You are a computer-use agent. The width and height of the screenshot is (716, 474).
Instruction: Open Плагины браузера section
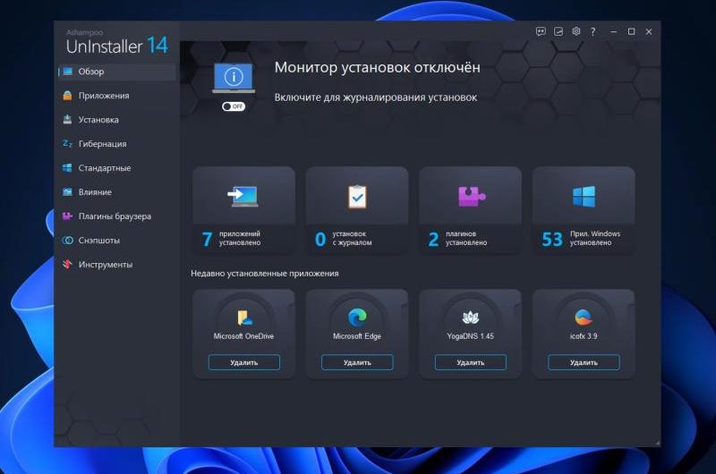117,216
